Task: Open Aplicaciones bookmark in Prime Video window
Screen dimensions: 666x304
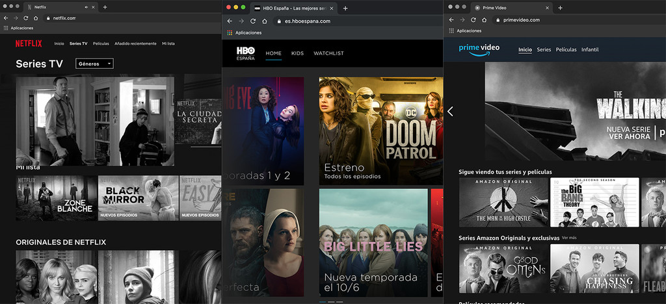Action: 466,31
